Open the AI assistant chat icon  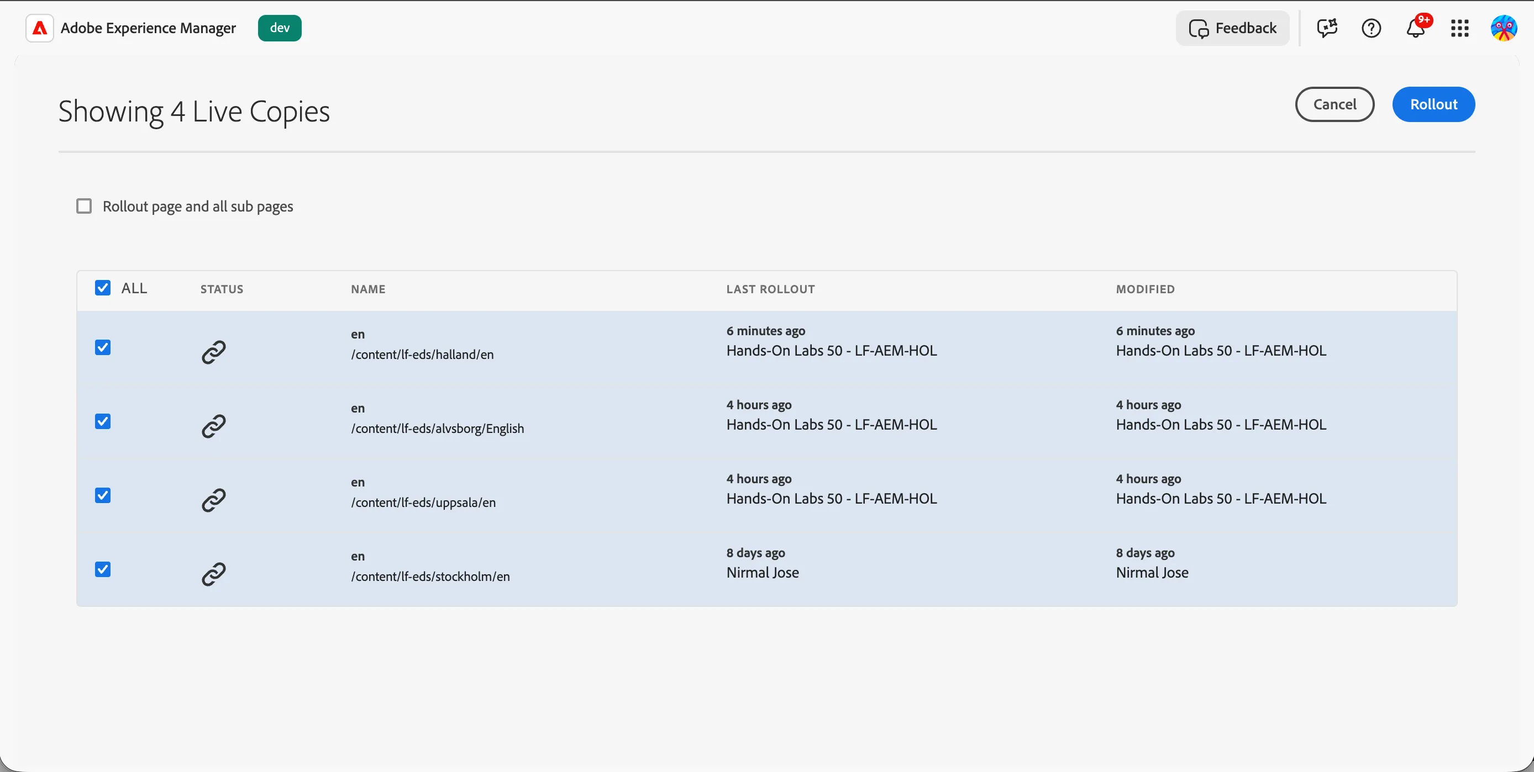(x=1327, y=28)
